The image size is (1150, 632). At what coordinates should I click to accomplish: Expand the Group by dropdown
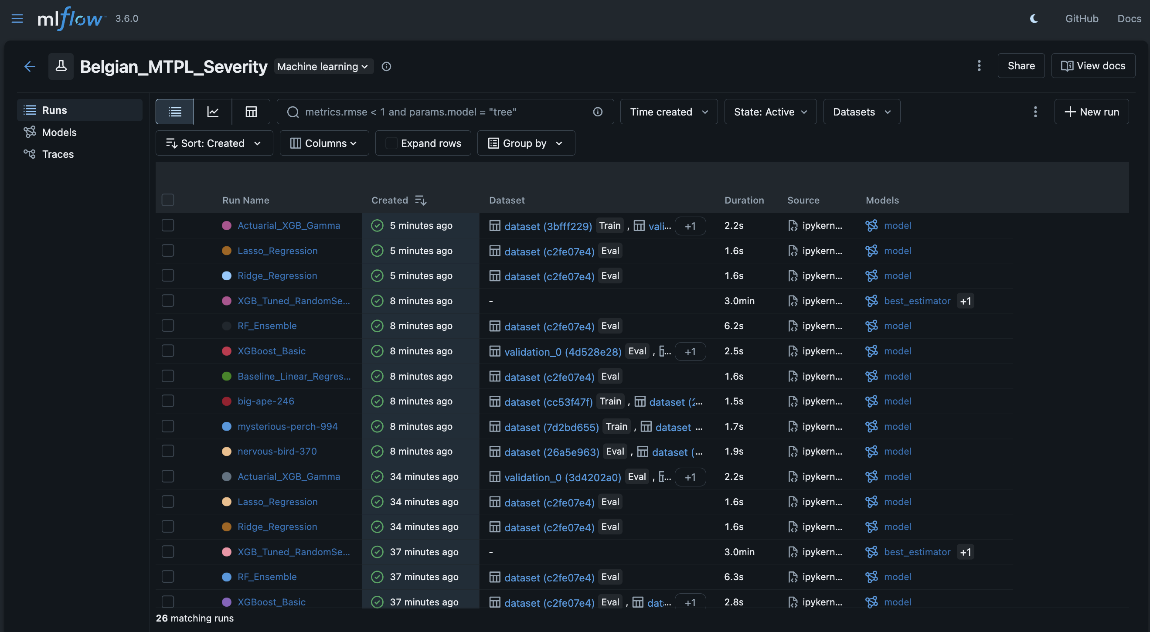point(525,143)
